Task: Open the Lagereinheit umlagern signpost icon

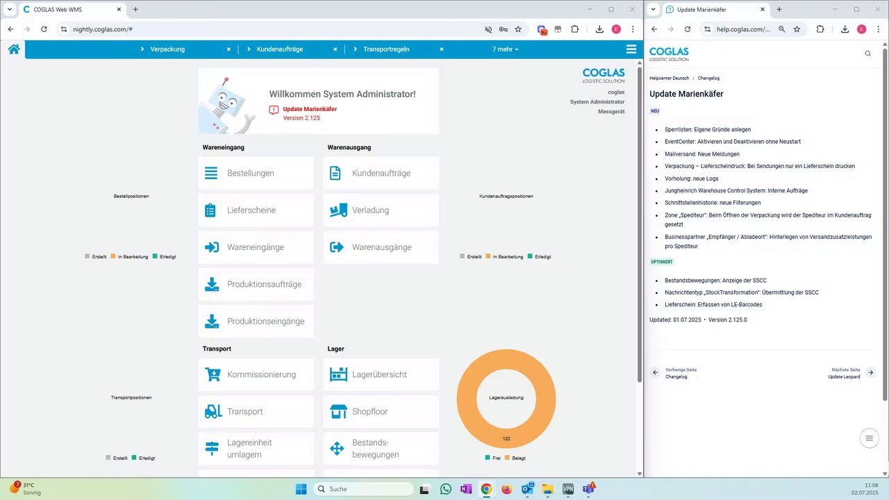Action: (212, 449)
